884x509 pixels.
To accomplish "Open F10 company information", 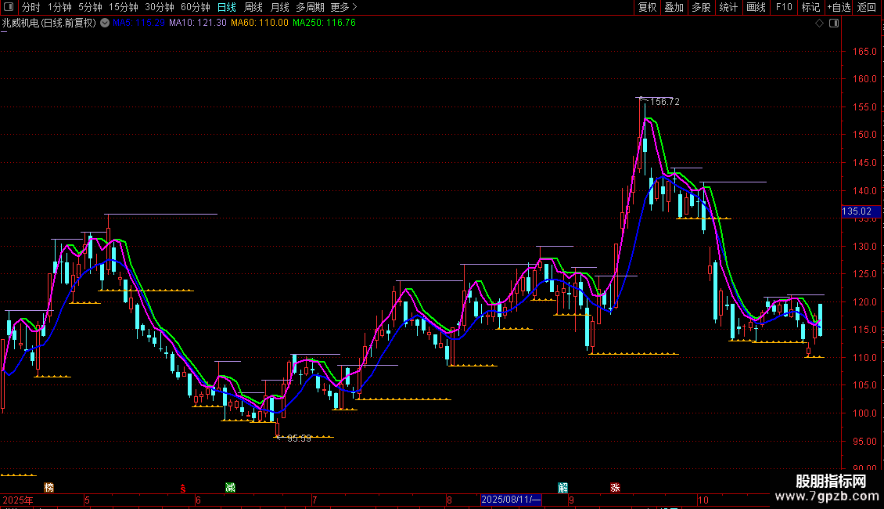I will [x=784, y=7].
